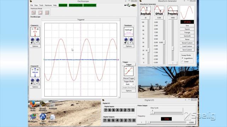Select Linear sweep mode

coord(185,62)
